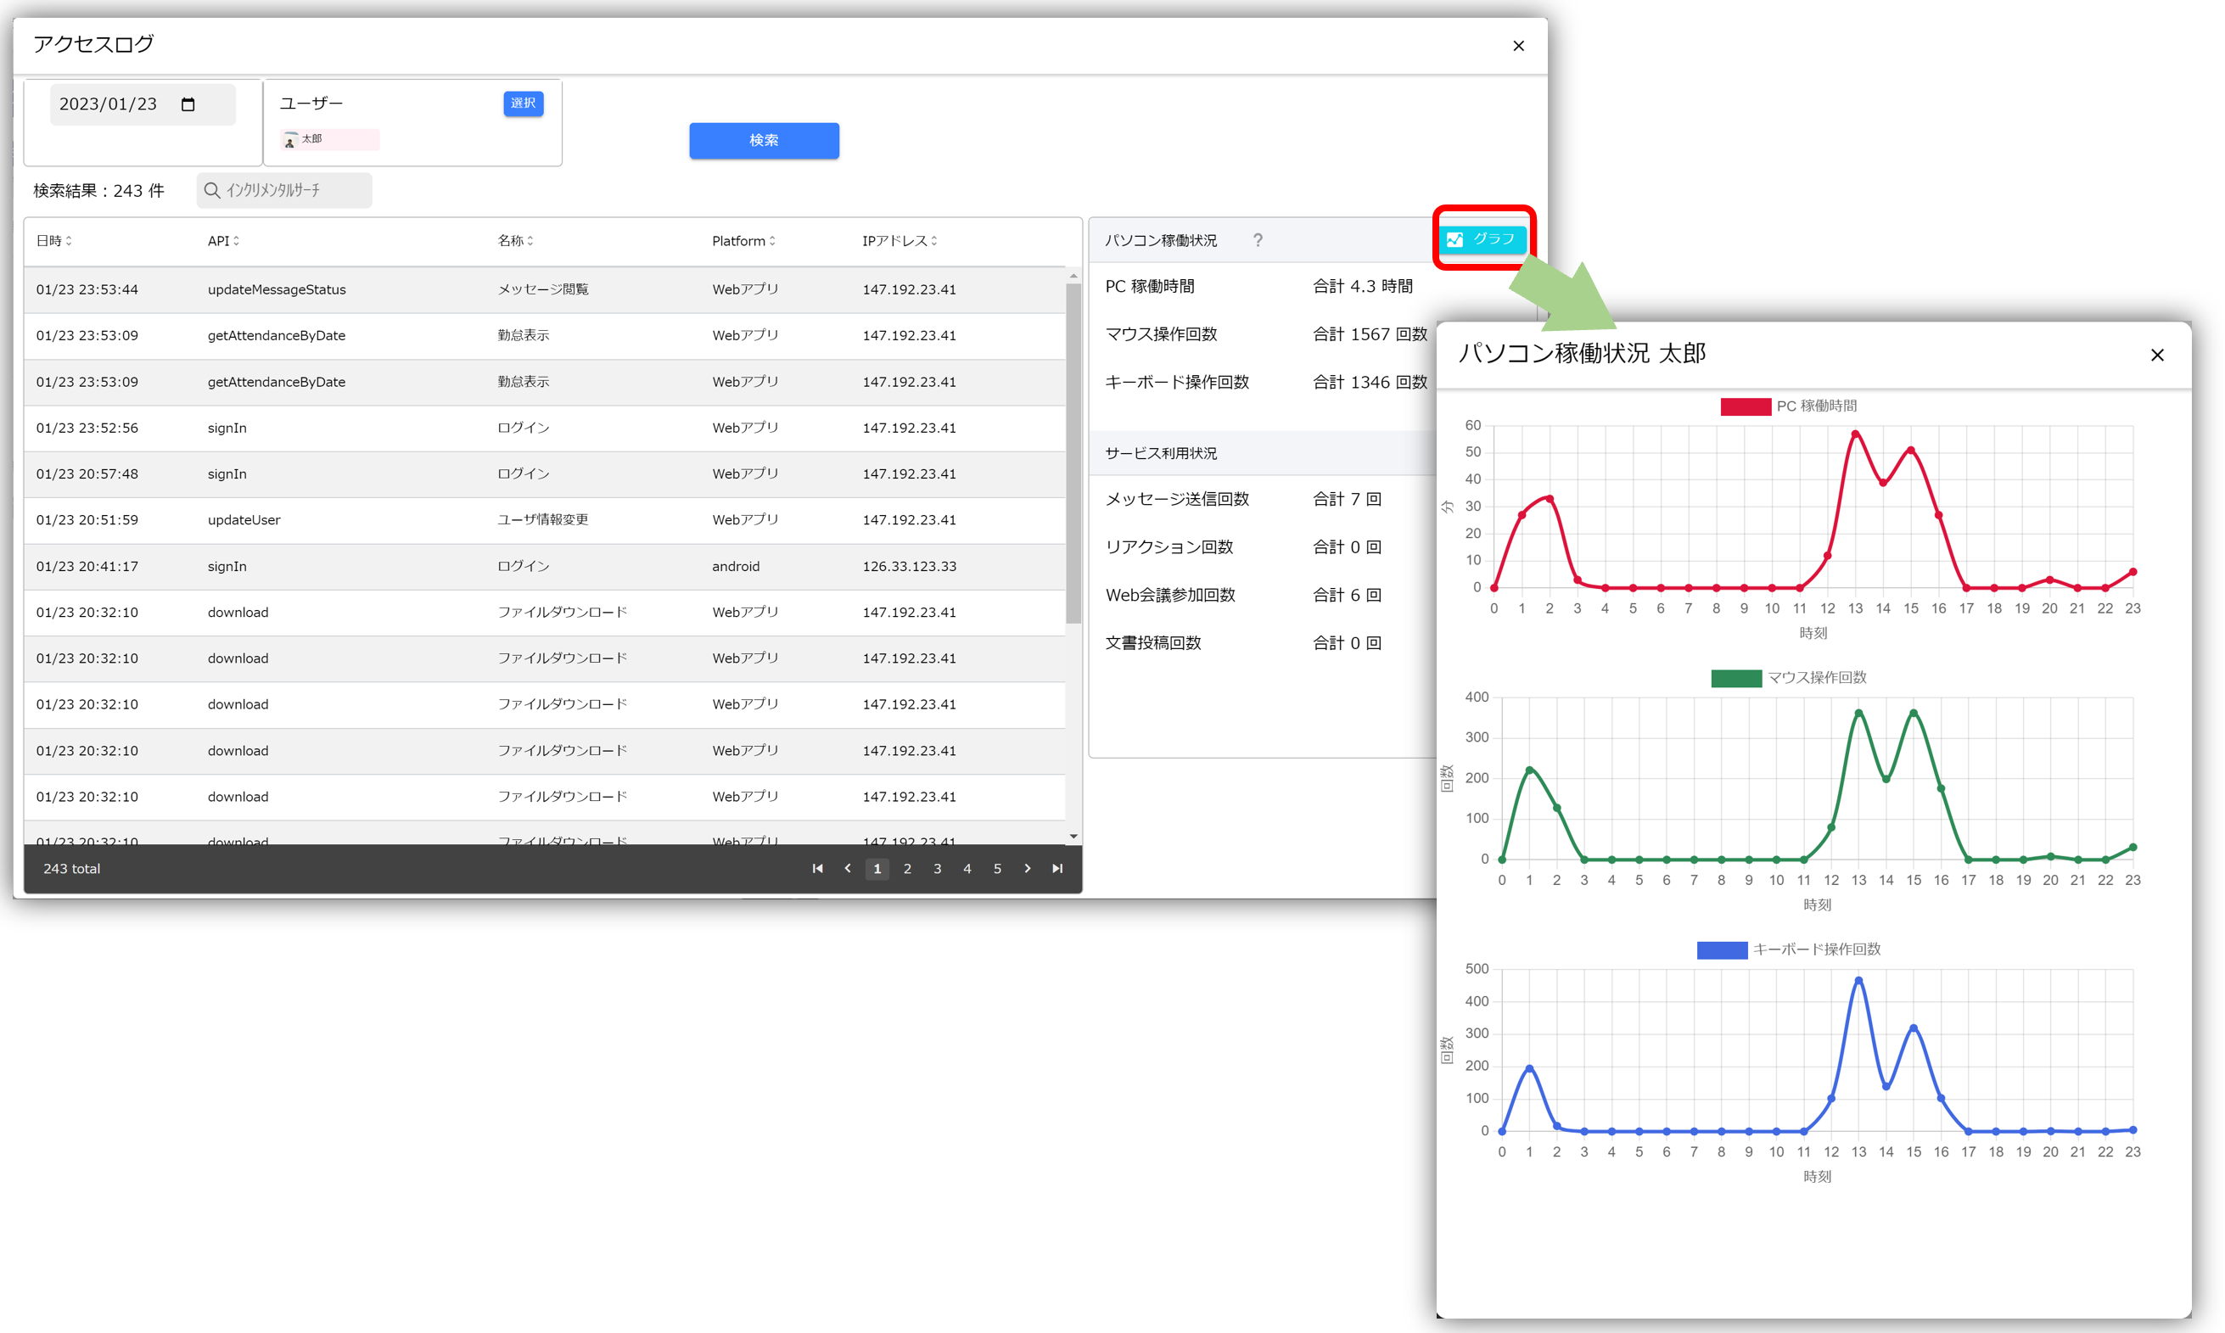Sort table by Platform column

point(743,241)
